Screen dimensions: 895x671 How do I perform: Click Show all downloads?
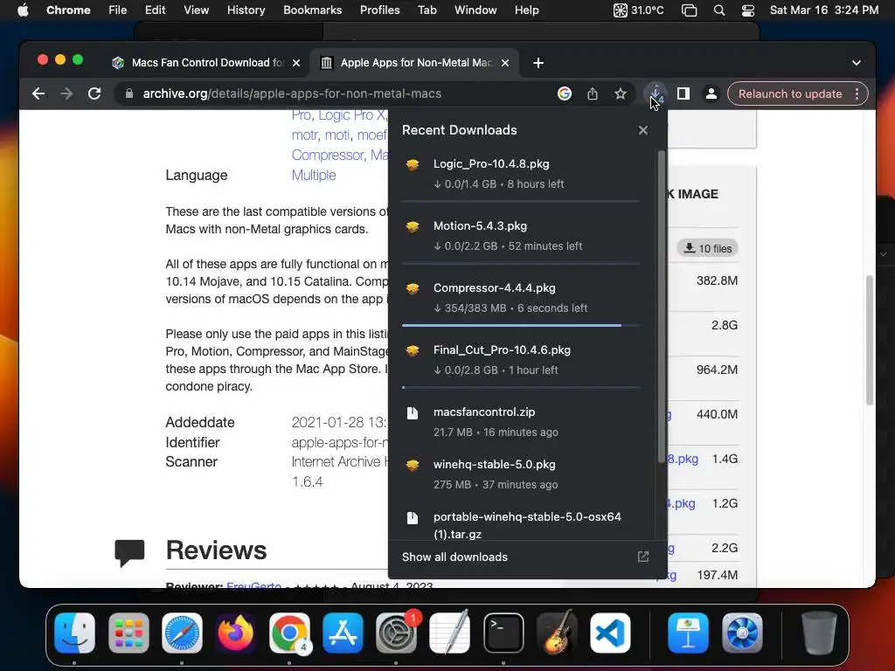pos(454,557)
